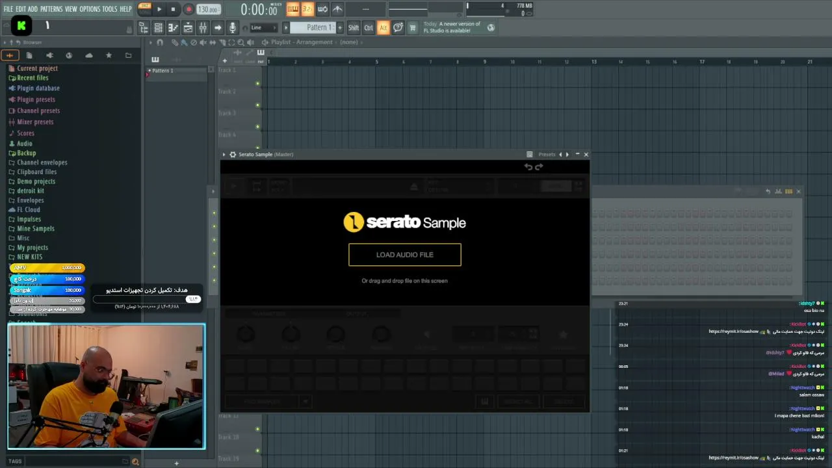
Task: Open the ADD menu
Action: click(x=32, y=9)
